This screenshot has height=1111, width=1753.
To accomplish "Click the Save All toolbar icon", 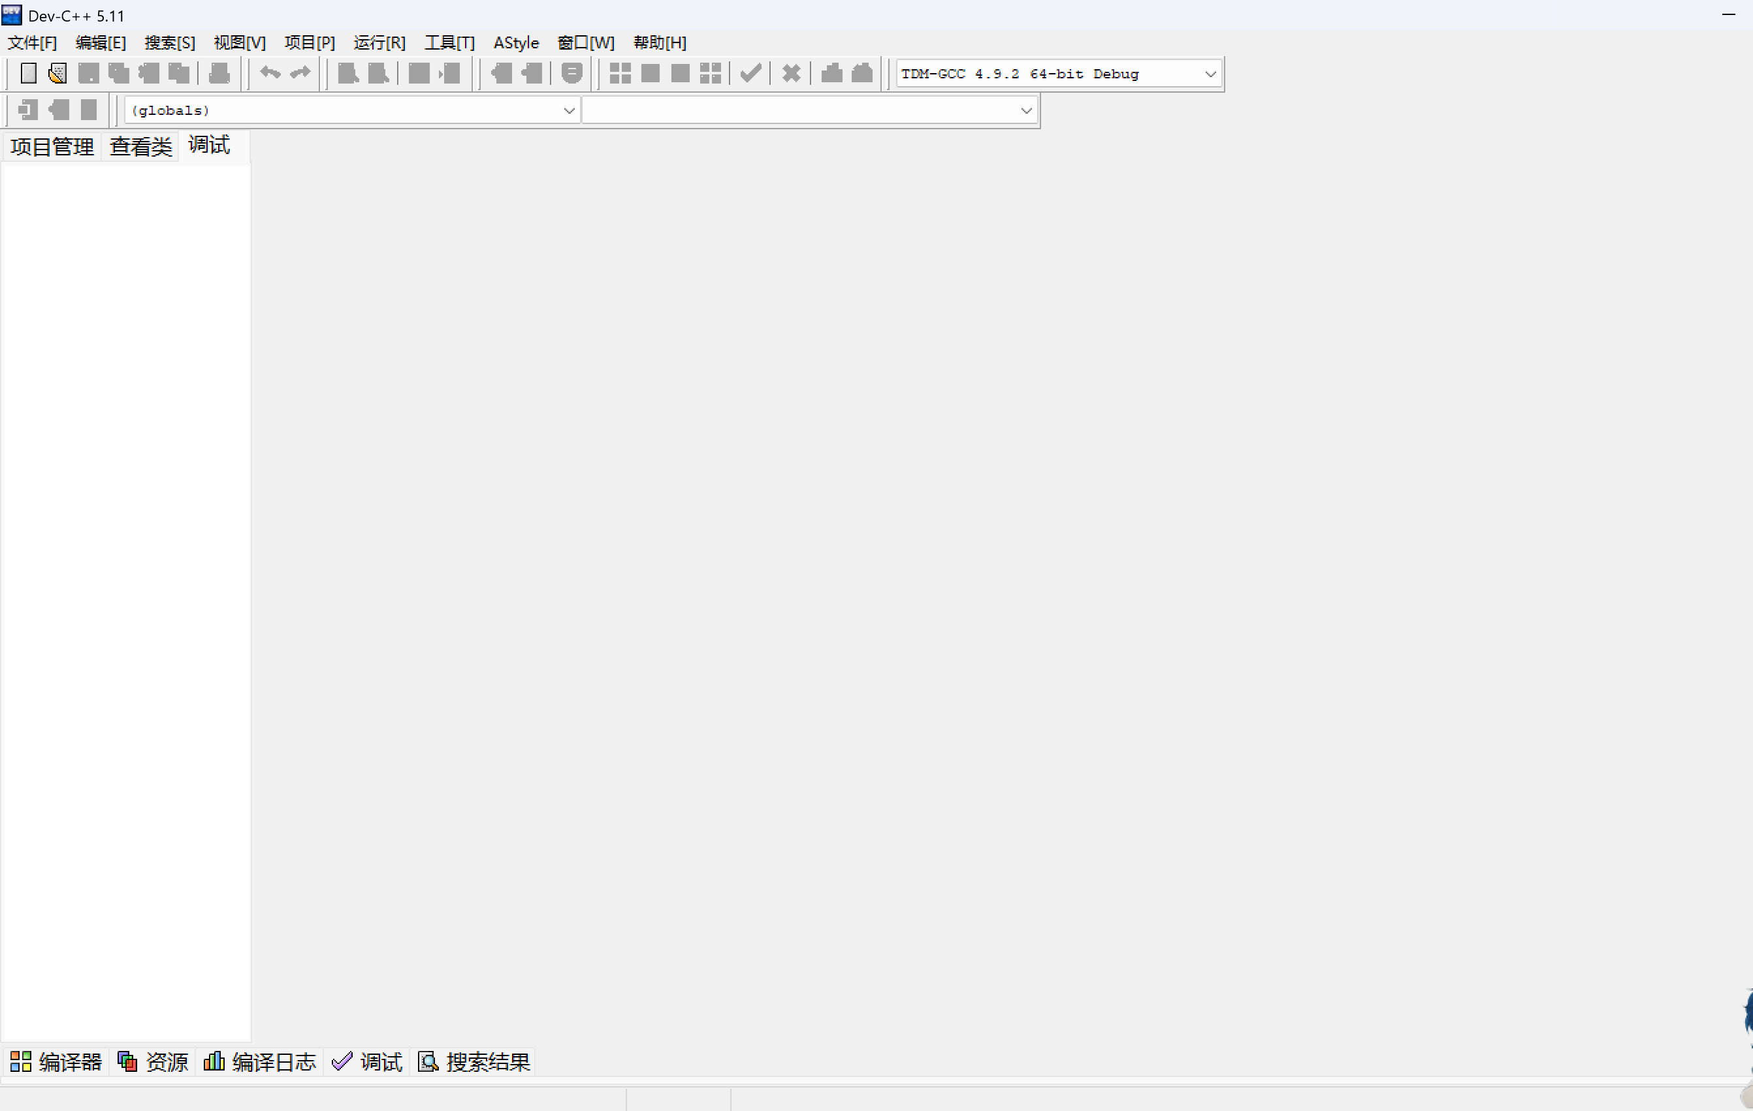I will pos(119,74).
